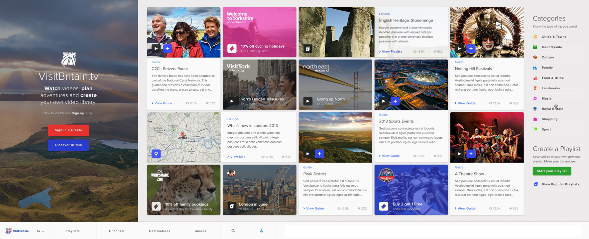Click the user avatar on London in June
589x239 pixels.
click(231, 173)
